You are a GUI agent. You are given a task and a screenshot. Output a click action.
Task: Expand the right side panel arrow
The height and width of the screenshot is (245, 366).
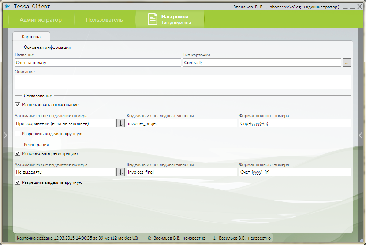pos(361,135)
